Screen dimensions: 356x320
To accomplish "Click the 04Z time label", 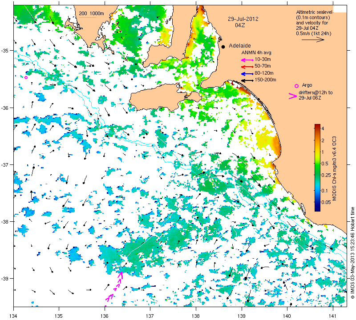I will 240,25.
